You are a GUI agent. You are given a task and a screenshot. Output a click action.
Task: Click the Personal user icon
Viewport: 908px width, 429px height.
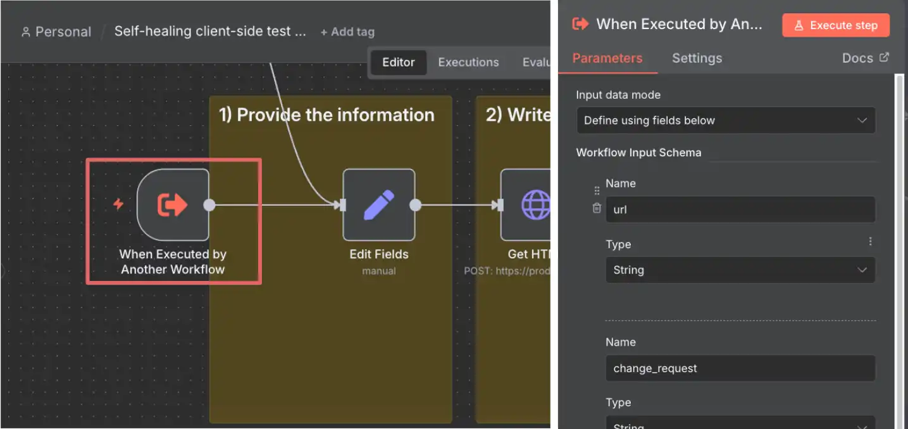[x=26, y=32]
